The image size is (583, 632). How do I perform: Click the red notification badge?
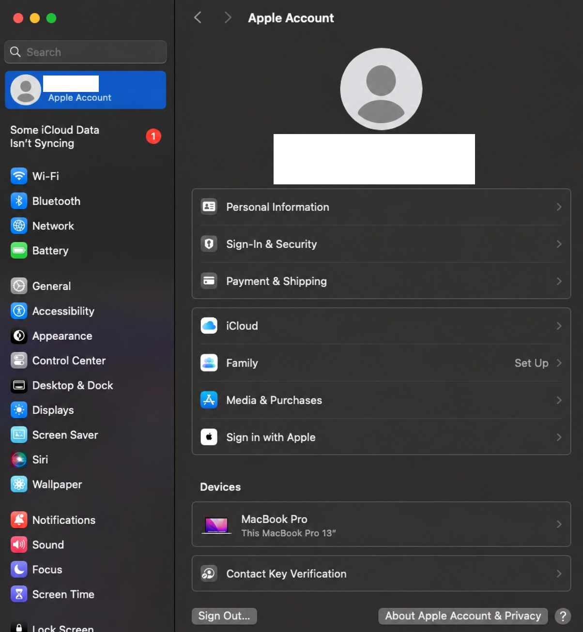point(153,136)
